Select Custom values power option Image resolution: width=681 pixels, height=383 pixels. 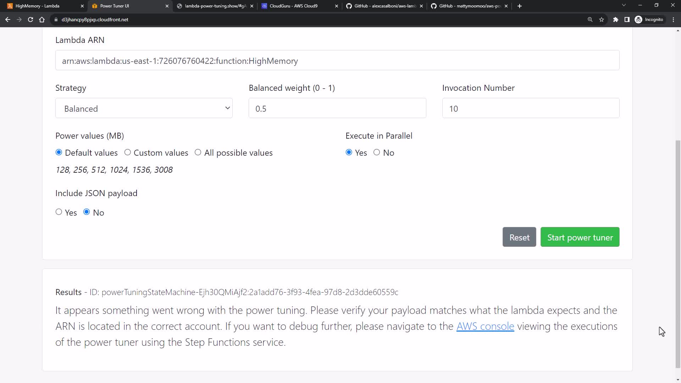(128, 152)
